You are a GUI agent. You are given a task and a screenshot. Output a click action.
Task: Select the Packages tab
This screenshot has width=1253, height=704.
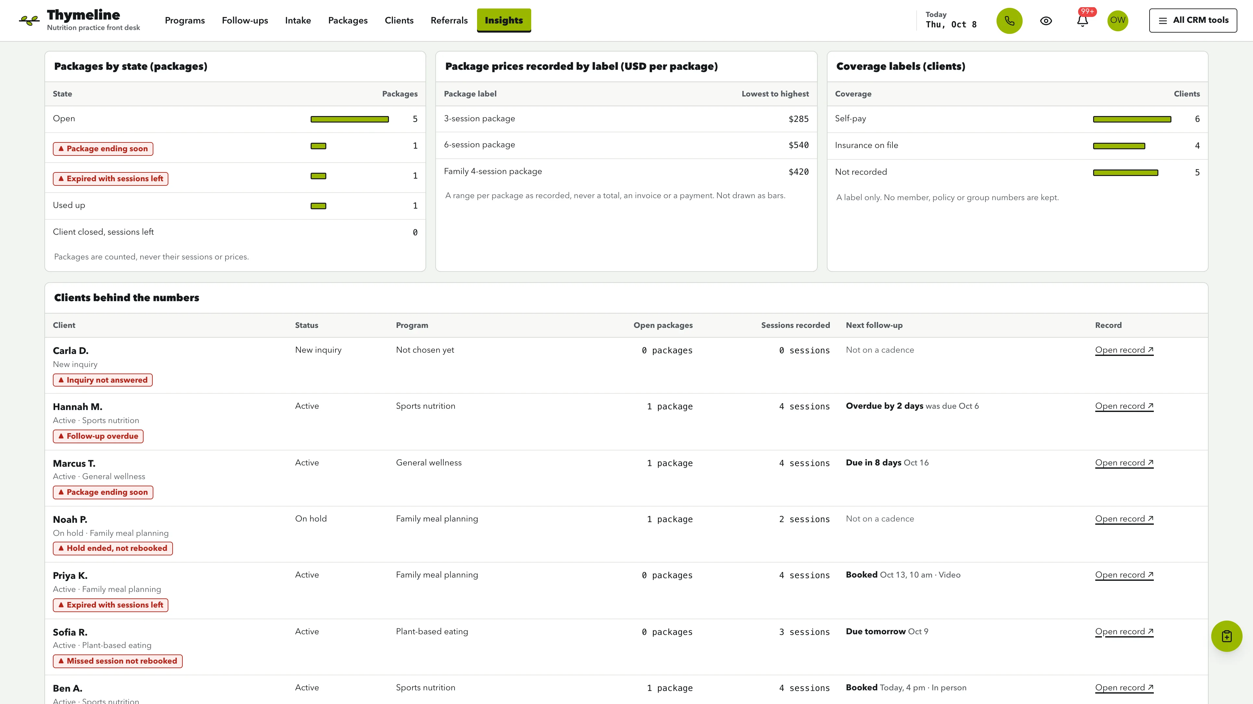coord(348,21)
